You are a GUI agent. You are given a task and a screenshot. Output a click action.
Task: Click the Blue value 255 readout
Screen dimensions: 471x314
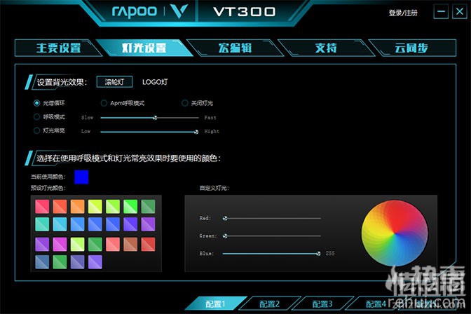330,253
